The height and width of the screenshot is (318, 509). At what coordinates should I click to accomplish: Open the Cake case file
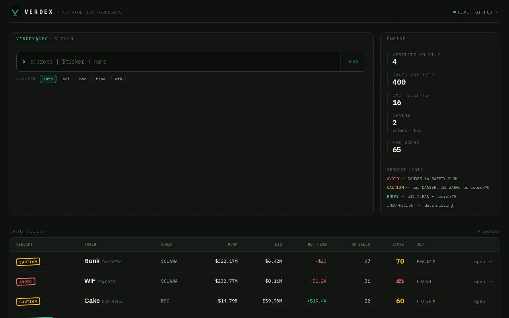(x=483, y=301)
